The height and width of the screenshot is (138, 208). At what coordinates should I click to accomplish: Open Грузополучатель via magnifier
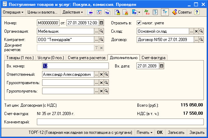click(106, 91)
